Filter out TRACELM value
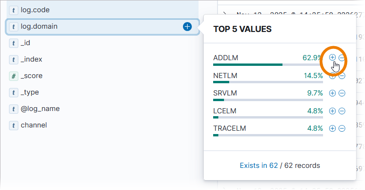The width and height of the screenshot is (365, 190). tap(342, 128)
